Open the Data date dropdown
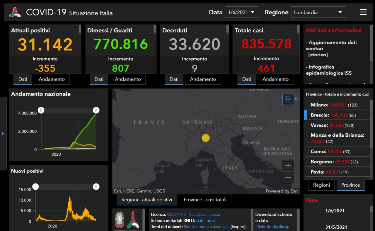Viewport: 375px width, 231px height. coord(241,12)
